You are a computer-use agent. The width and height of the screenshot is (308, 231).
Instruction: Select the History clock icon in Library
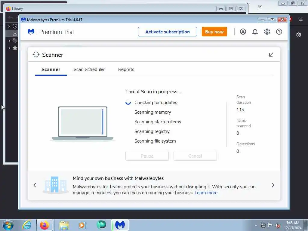[x=15, y=26]
